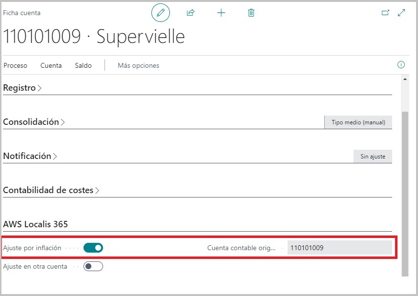Expand the Notificación section
The width and height of the screenshot is (418, 296).
(30, 156)
